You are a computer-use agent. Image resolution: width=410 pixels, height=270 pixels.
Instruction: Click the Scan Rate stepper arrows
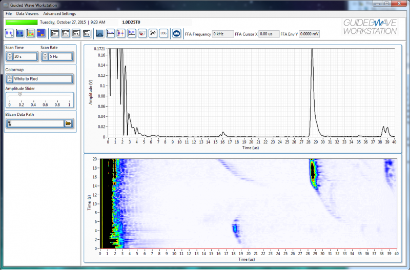45,56
